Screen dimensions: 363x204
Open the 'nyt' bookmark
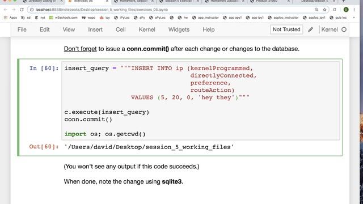tap(40, 18)
